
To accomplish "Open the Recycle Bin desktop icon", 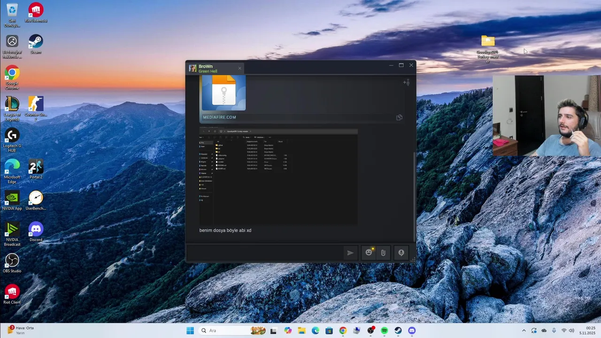I will 12,15.
